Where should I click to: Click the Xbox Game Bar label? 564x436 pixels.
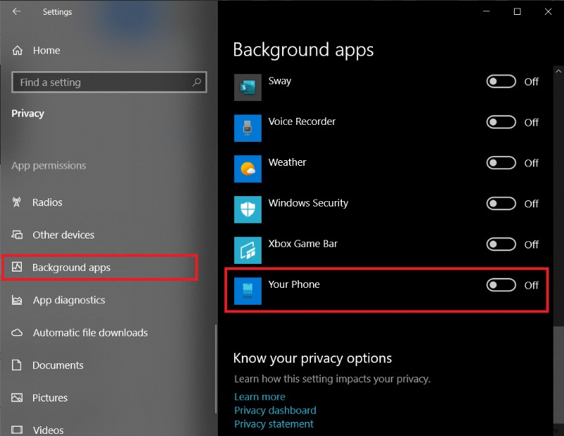click(302, 243)
